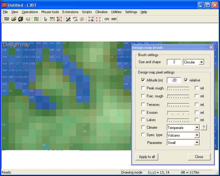Select the arrow pointer tool
Screen dimensions: 220x176
click(46, 19)
